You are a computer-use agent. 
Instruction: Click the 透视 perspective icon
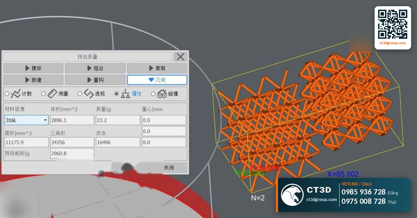pyautogui.click(x=89, y=93)
